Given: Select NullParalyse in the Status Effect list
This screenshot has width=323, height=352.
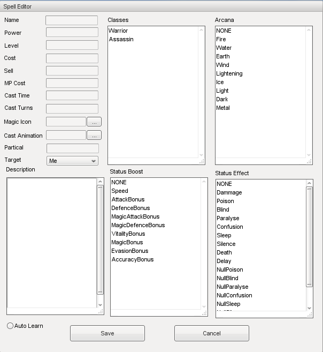Looking at the screenshot, I should (x=261, y=287).
